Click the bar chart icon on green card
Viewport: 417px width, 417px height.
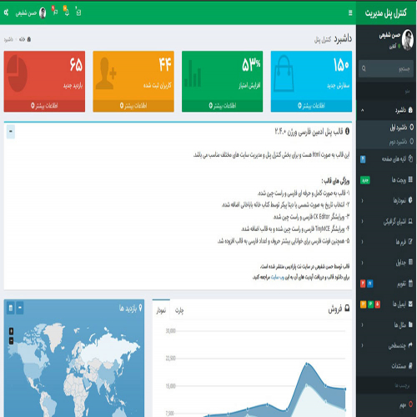pyautogui.click(x=193, y=73)
